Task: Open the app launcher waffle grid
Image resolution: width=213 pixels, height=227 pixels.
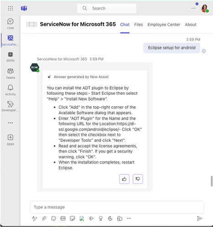Action: pos(10,8)
